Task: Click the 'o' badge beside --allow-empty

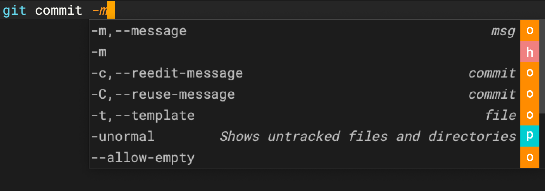Action: 530,157
